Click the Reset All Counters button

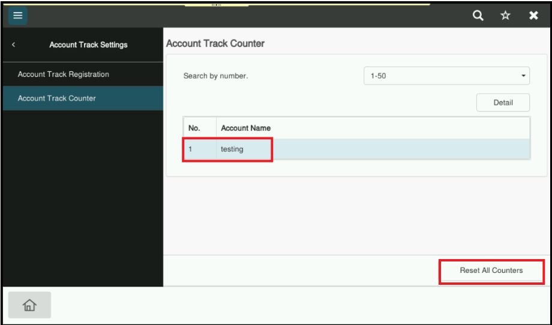[491, 270]
